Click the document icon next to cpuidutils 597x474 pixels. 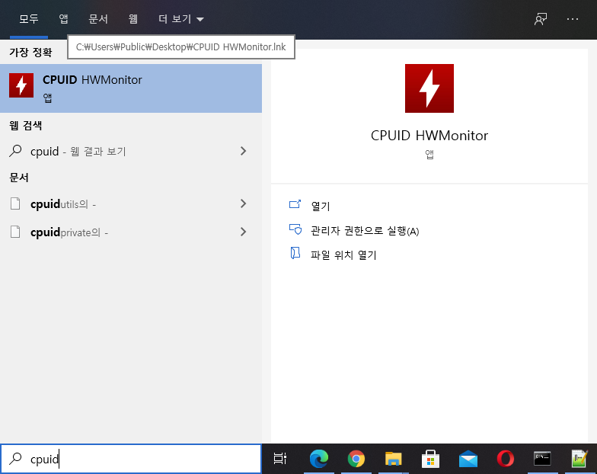15,203
